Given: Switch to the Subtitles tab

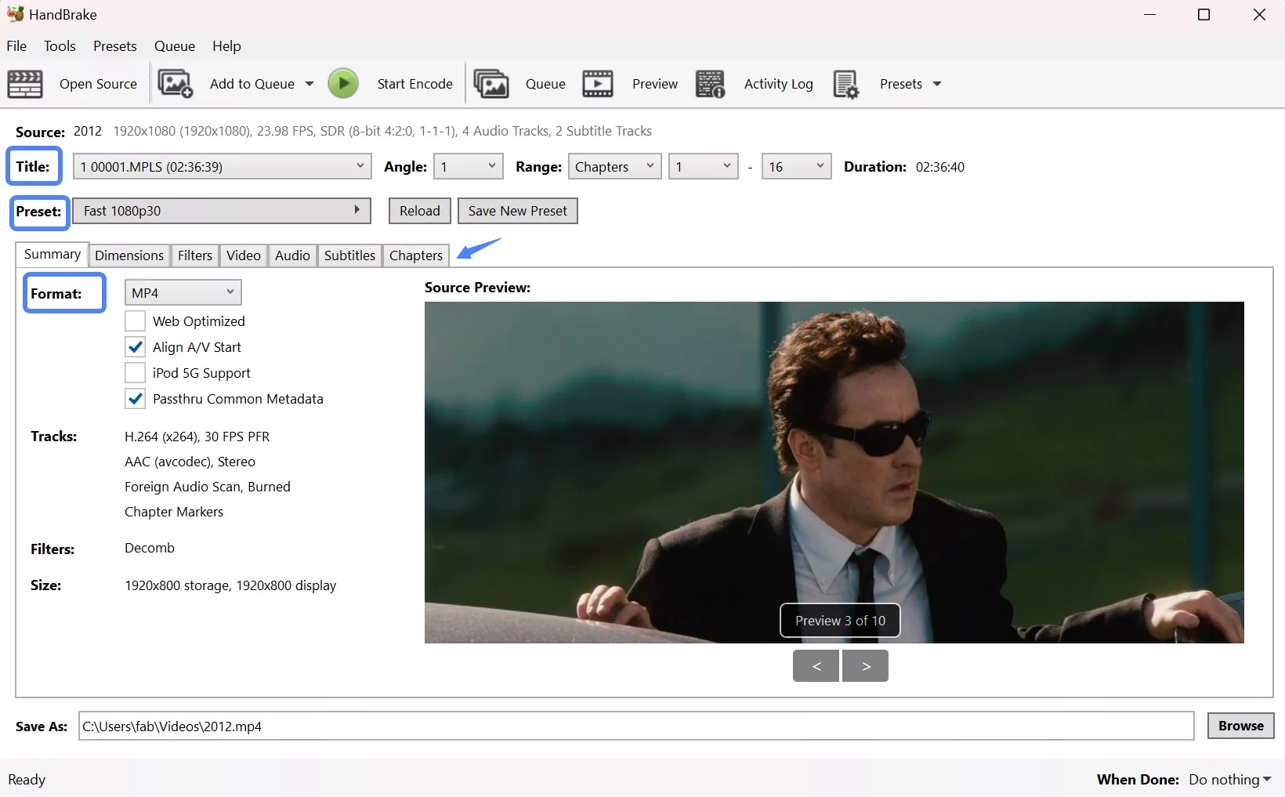Looking at the screenshot, I should click(349, 255).
